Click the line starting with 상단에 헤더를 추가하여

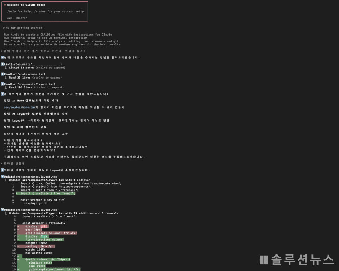point(36,134)
